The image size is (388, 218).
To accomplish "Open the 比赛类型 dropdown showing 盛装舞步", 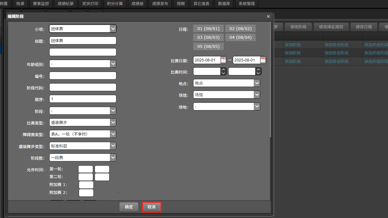I will coord(113,122).
